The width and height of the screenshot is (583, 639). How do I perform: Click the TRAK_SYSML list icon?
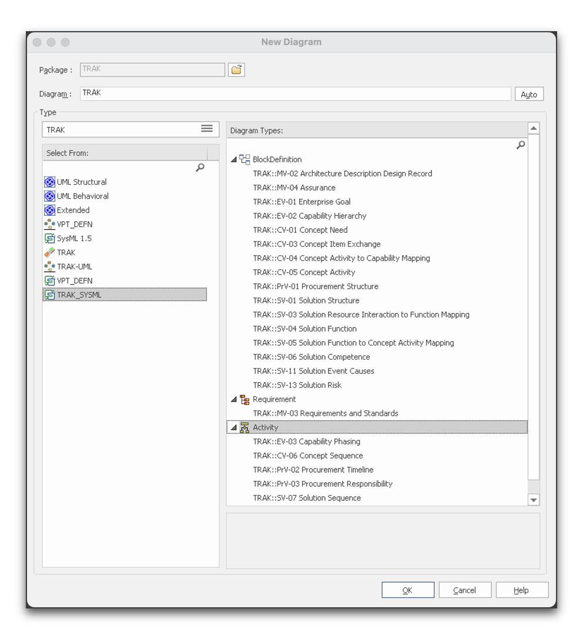coord(50,295)
